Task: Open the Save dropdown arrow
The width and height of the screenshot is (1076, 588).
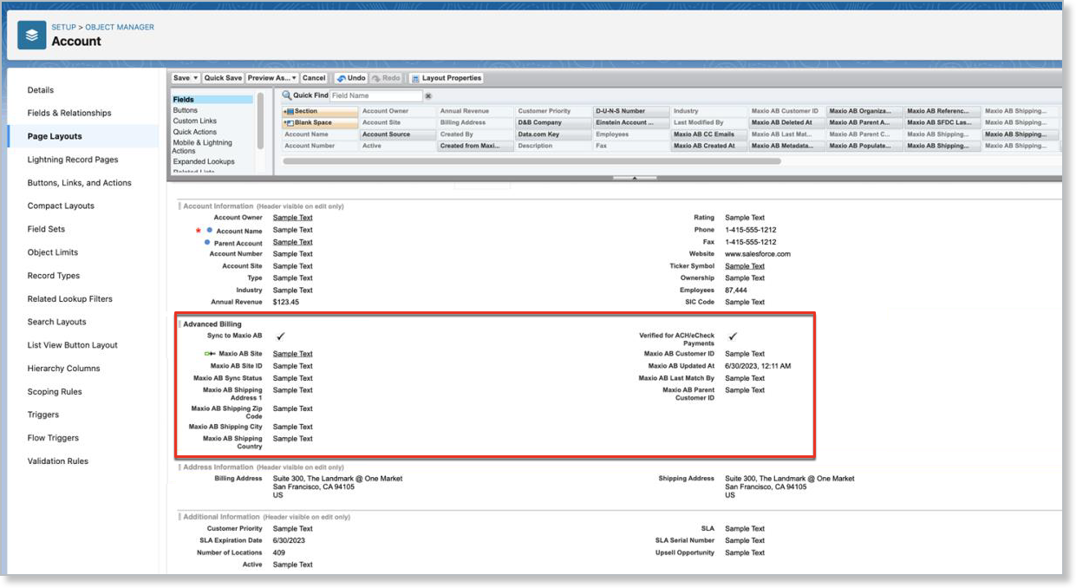Action: 197,78
